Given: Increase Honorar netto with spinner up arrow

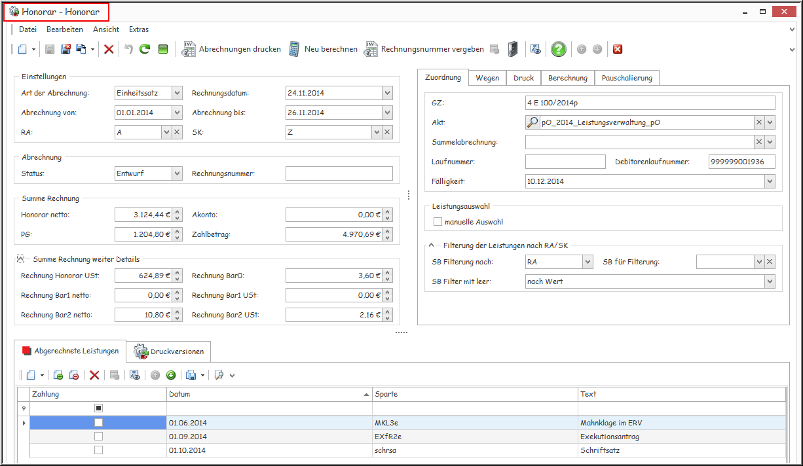Looking at the screenshot, I should [x=177, y=211].
